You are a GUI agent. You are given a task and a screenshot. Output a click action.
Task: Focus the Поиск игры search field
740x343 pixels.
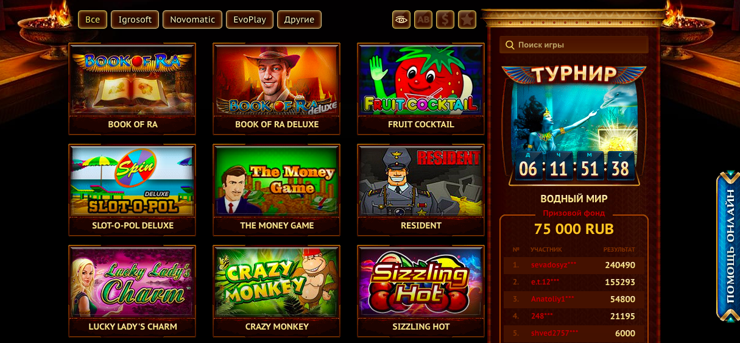(x=574, y=44)
